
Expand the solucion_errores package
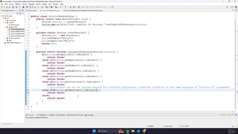[x=6, y=38]
